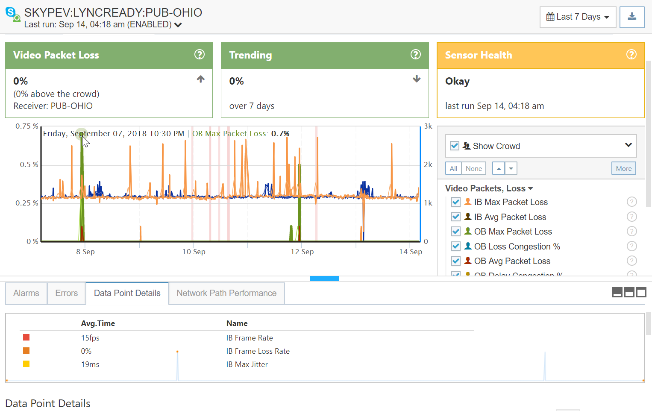Click the Name column header
Screen dimensions: 652x411
237,323
